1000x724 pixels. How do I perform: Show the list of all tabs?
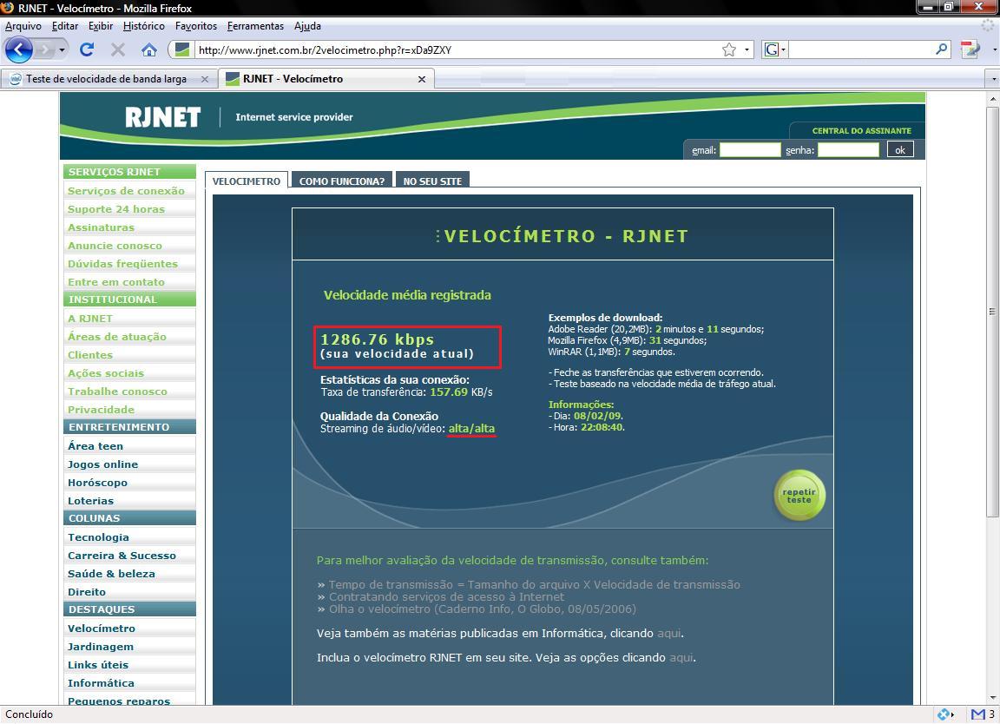[993, 79]
